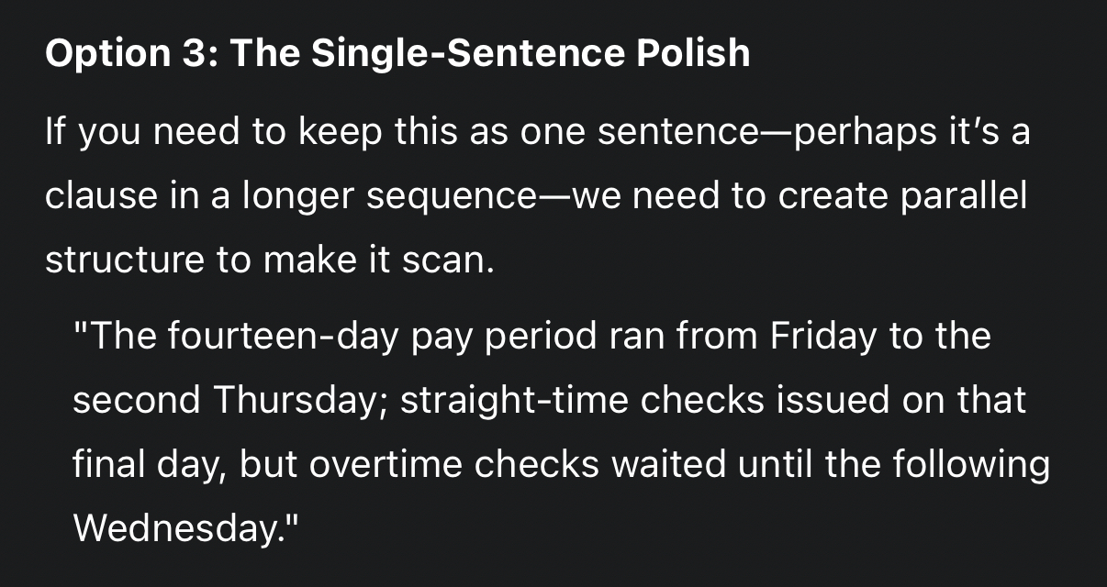Click the word "Thursday" in the quote

click(303, 401)
